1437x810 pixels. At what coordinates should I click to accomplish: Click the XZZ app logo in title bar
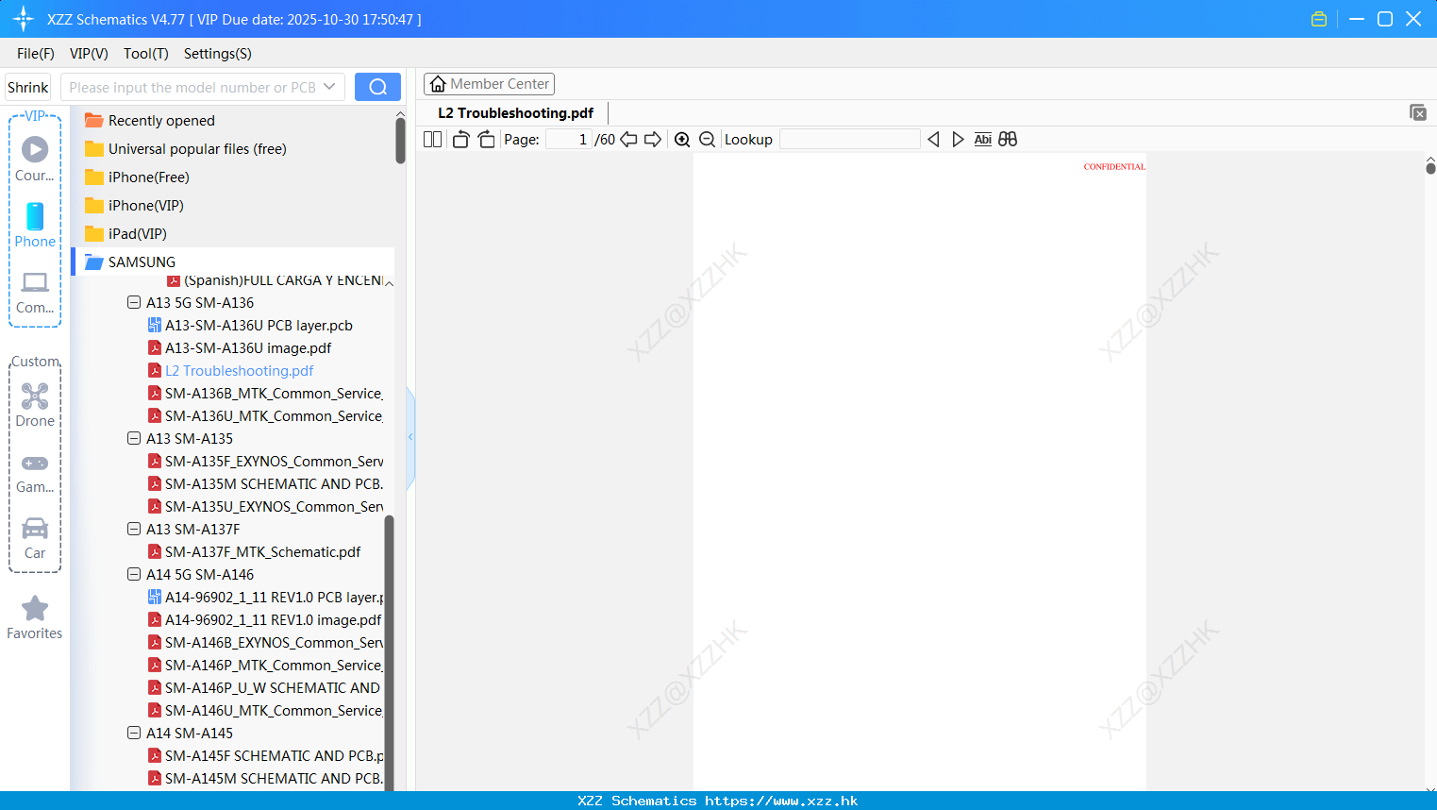(x=24, y=19)
